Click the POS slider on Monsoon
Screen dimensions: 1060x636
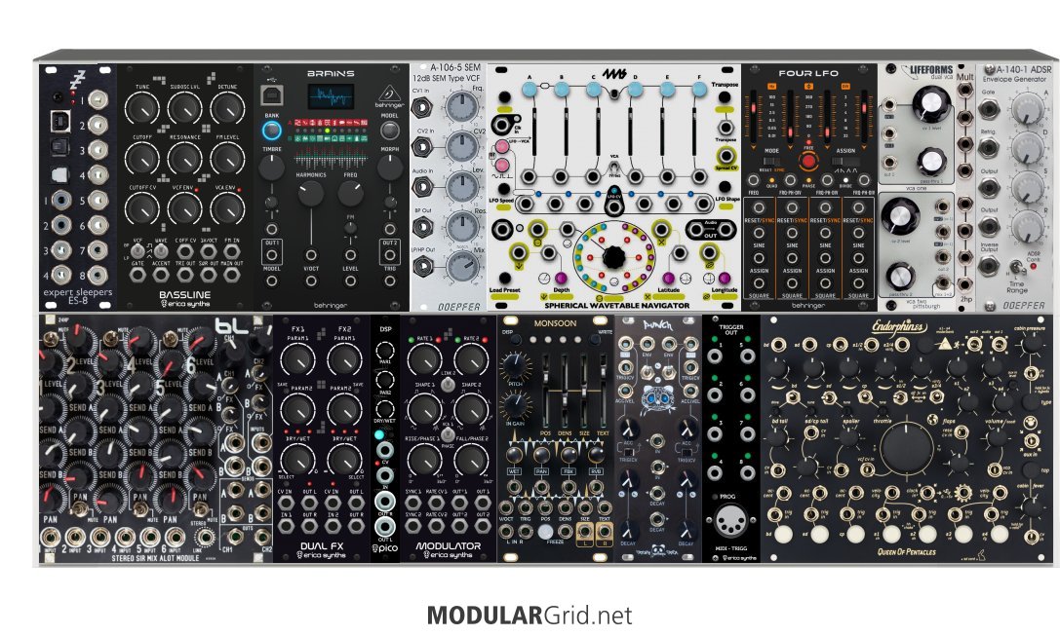pyautogui.click(x=546, y=390)
